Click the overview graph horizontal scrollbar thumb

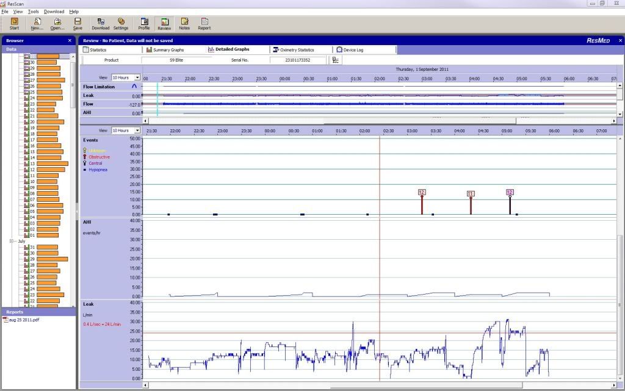420,121
